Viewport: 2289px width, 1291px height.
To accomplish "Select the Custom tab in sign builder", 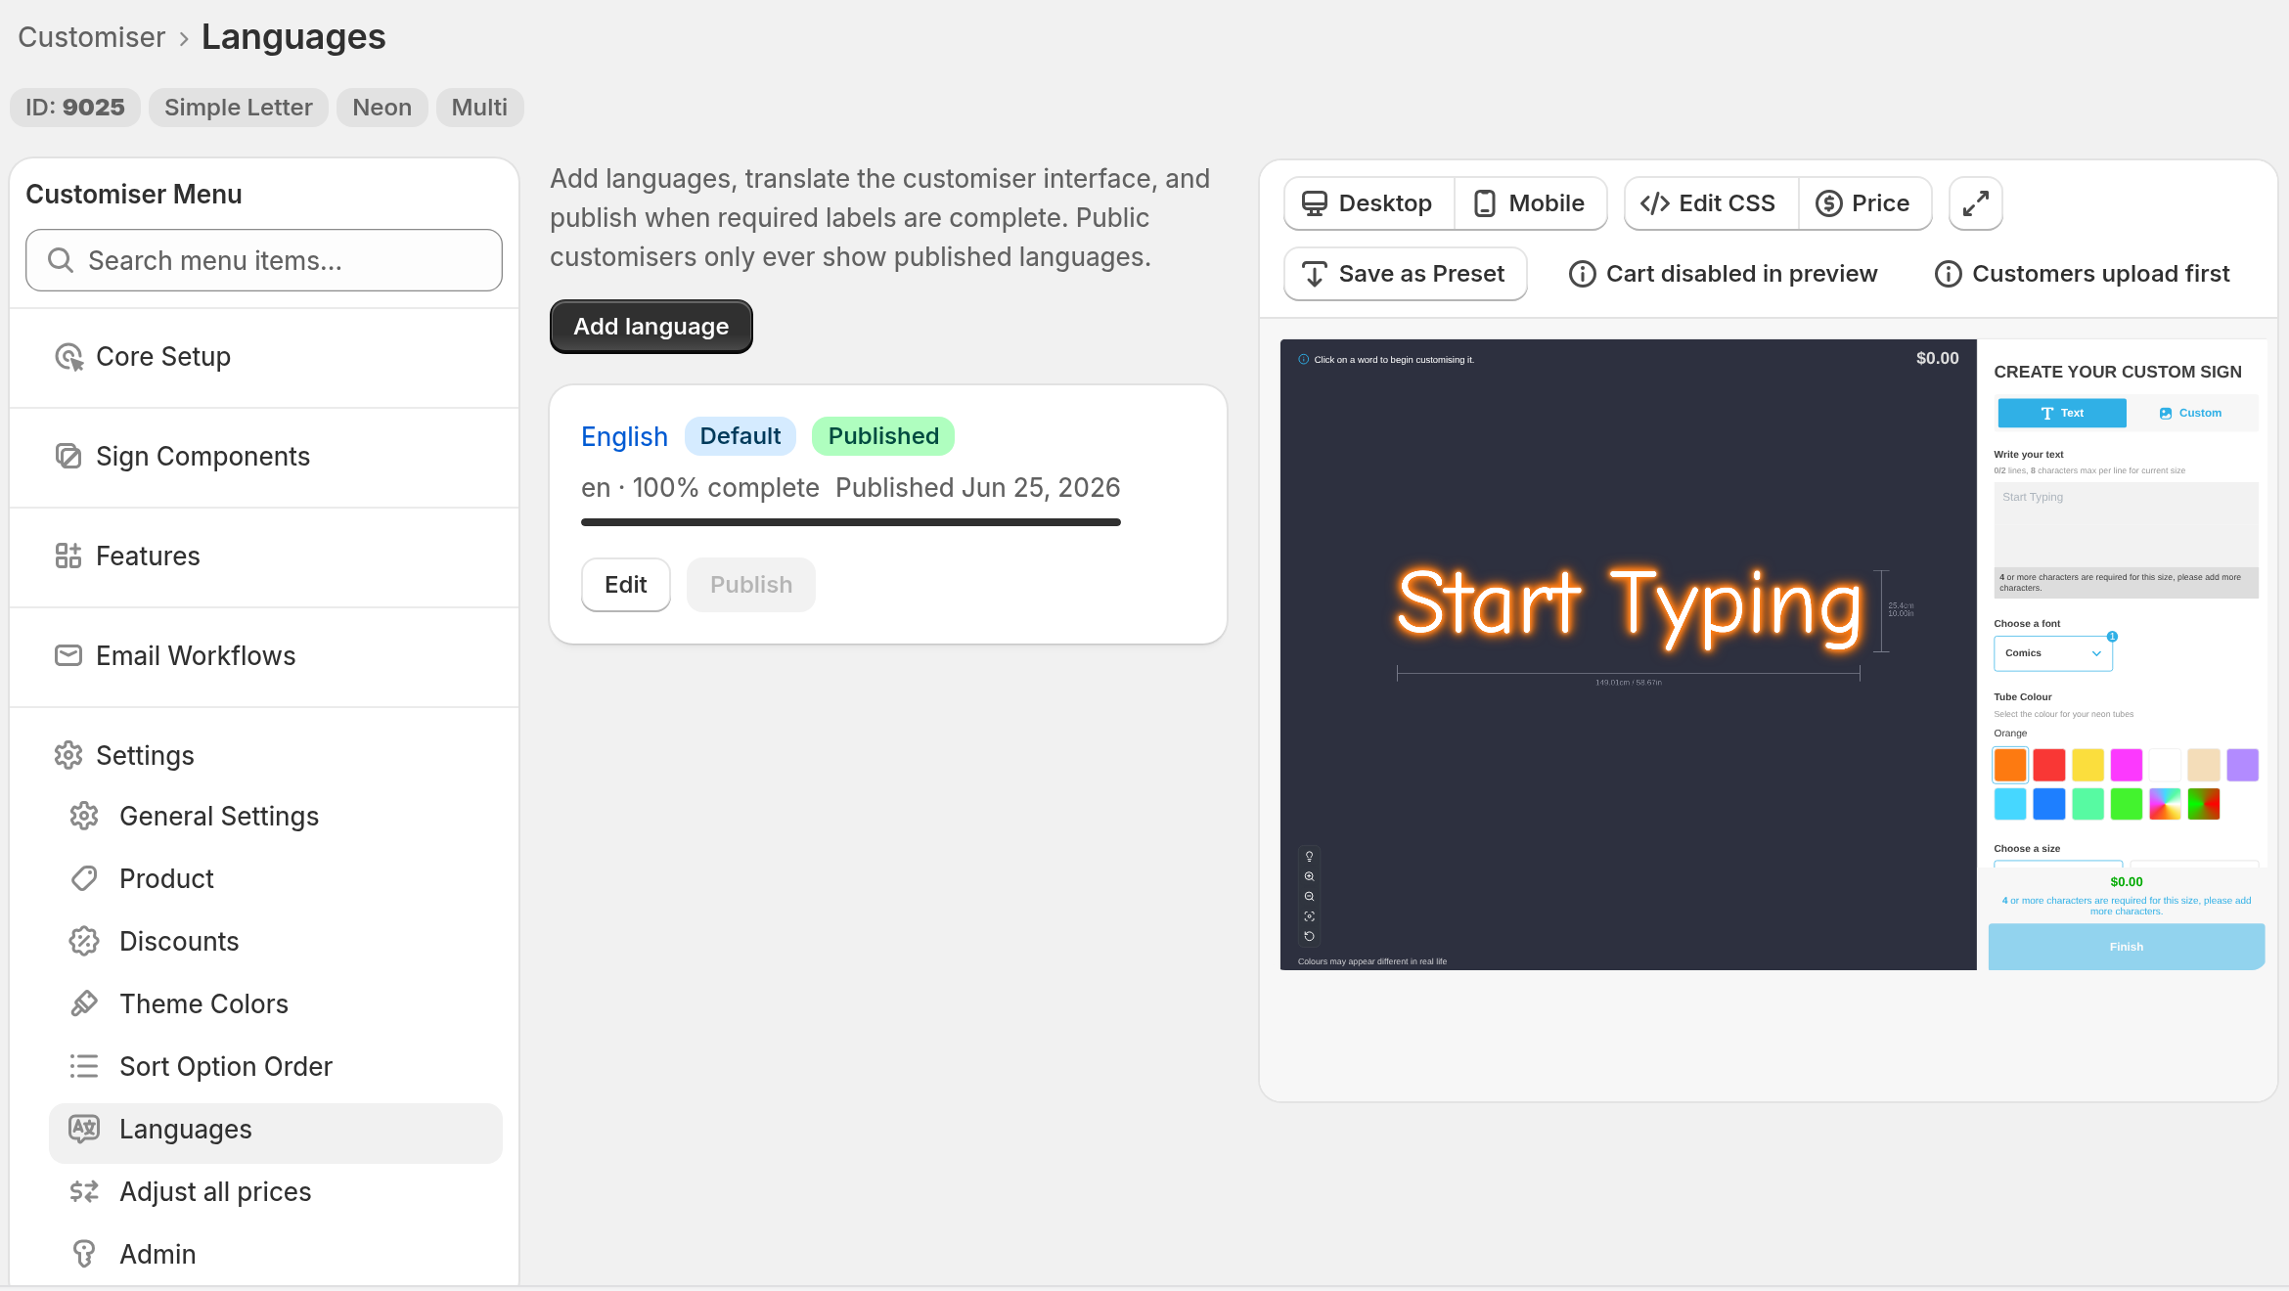I will point(2190,413).
